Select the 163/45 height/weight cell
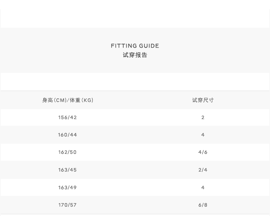270x216 pixels. [x=67, y=170]
